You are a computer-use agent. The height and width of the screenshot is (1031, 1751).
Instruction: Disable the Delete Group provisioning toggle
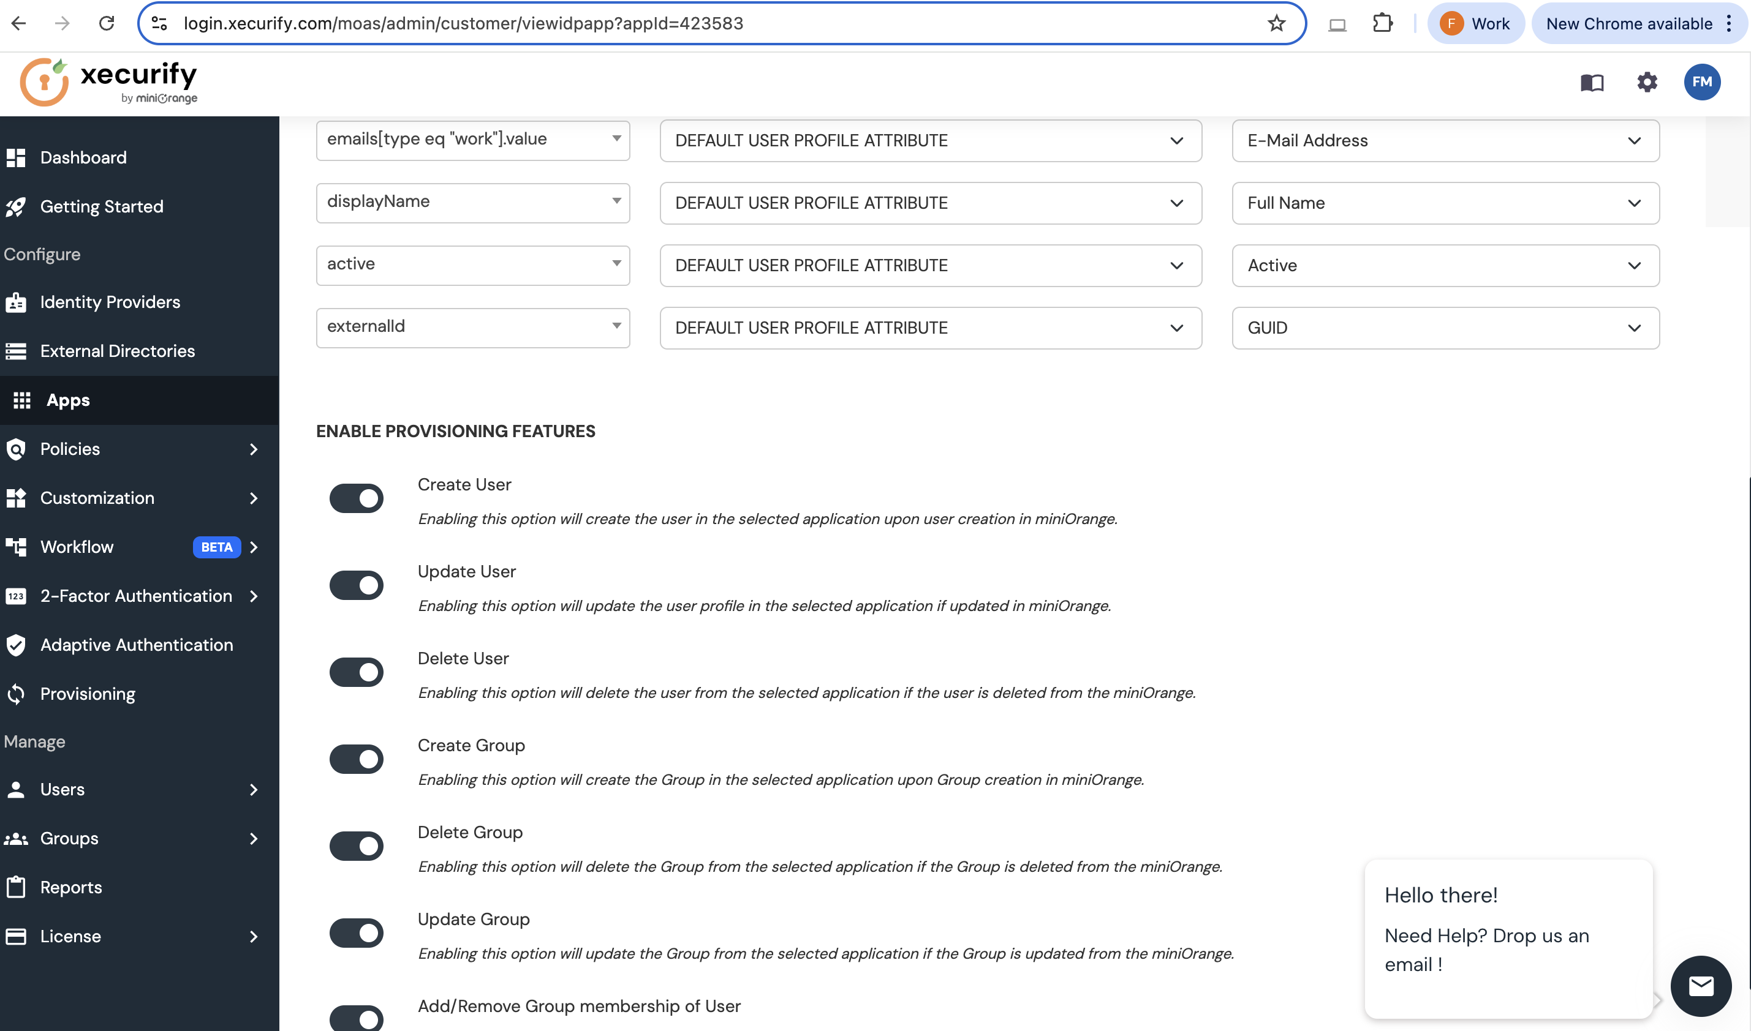[356, 845]
